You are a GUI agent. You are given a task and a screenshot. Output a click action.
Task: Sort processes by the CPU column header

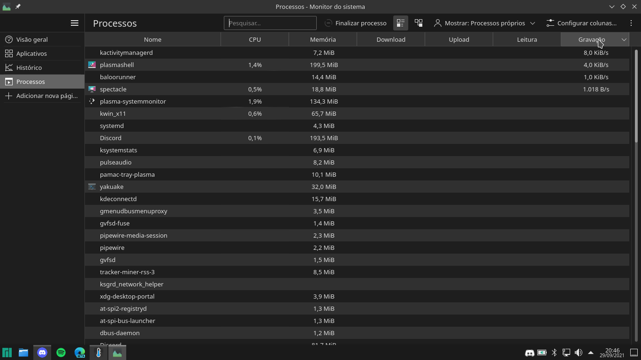point(255,40)
